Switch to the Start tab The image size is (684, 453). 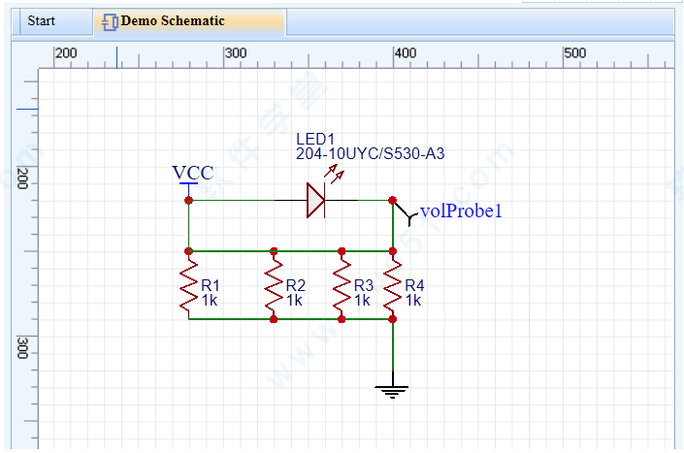pyautogui.click(x=41, y=21)
